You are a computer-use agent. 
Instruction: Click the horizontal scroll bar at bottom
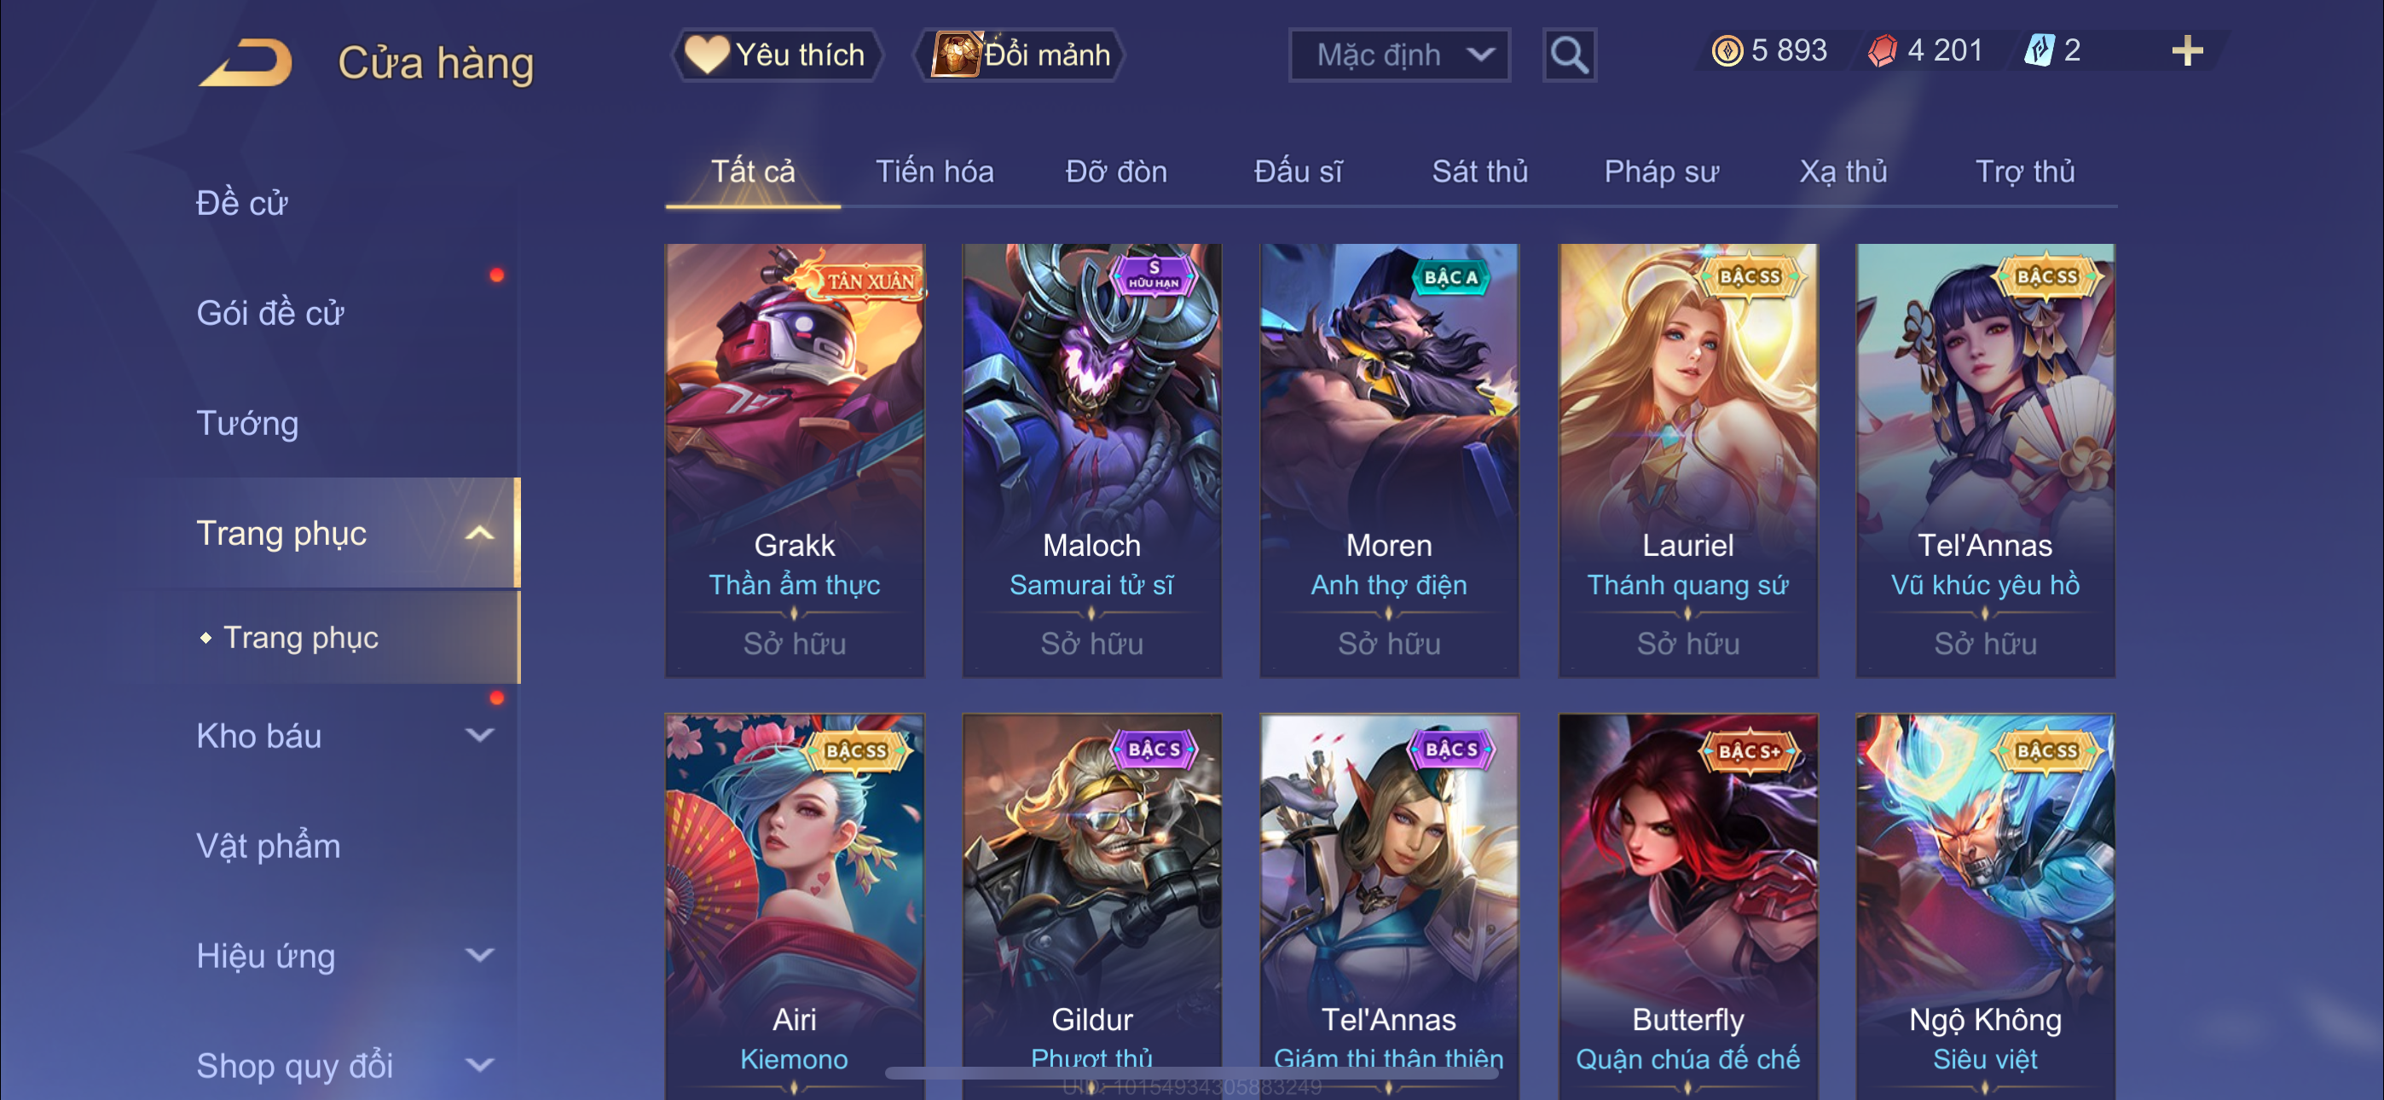[x=1191, y=1074]
